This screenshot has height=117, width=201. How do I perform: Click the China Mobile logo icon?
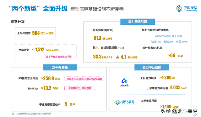[x=179, y=8]
